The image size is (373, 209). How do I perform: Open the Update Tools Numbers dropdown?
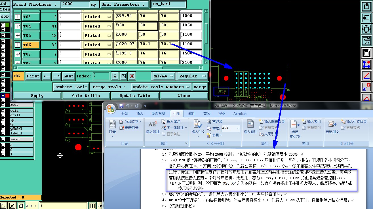[161, 87]
